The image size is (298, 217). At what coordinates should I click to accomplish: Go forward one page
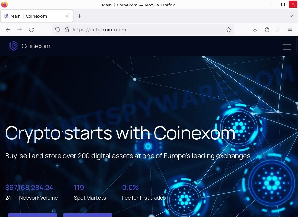pyautogui.click(x=19, y=30)
